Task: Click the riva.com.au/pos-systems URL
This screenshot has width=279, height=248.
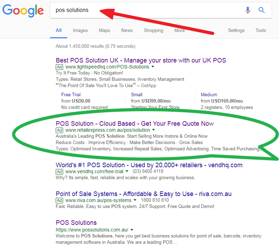Action: click(x=98, y=201)
